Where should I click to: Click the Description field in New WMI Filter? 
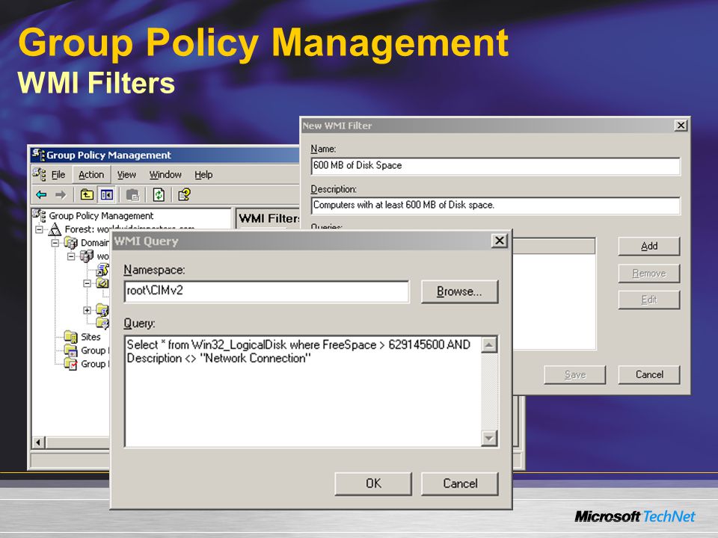(x=495, y=205)
